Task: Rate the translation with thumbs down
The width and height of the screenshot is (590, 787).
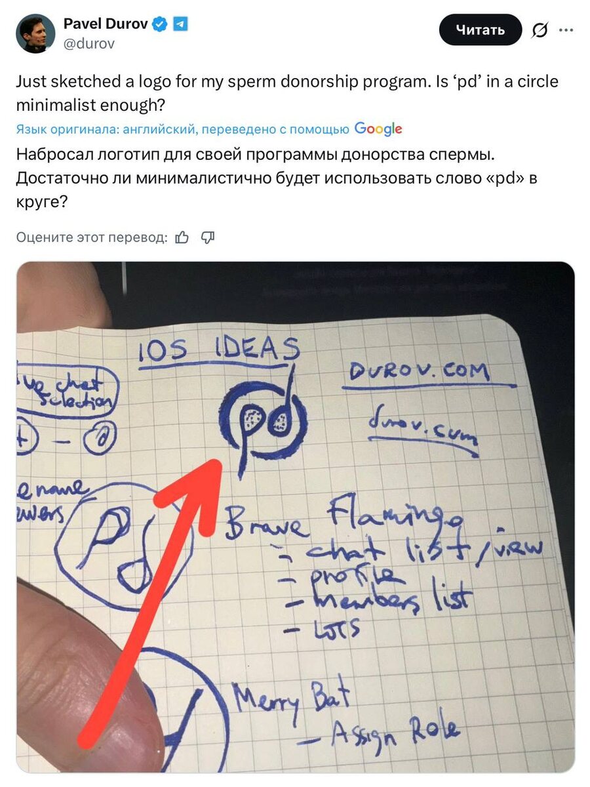Action: (x=208, y=237)
